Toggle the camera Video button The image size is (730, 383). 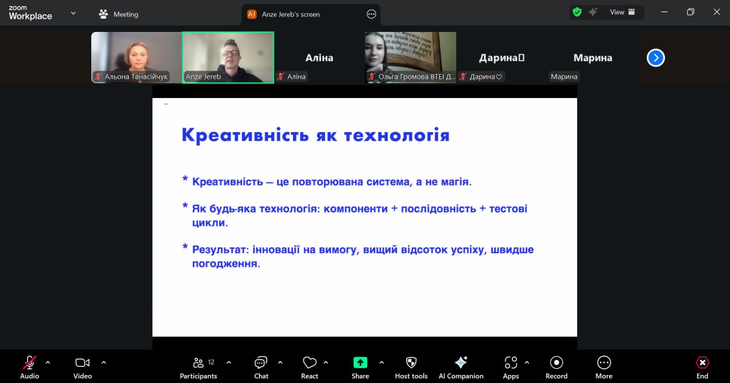click(x=83, y=363)
